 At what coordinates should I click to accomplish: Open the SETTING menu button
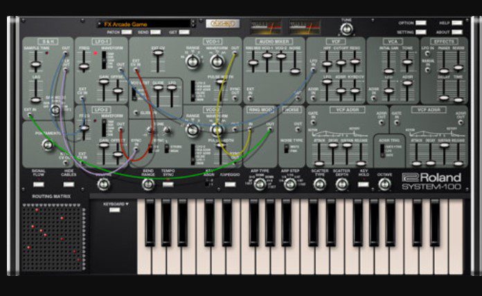tap(421, 32)
